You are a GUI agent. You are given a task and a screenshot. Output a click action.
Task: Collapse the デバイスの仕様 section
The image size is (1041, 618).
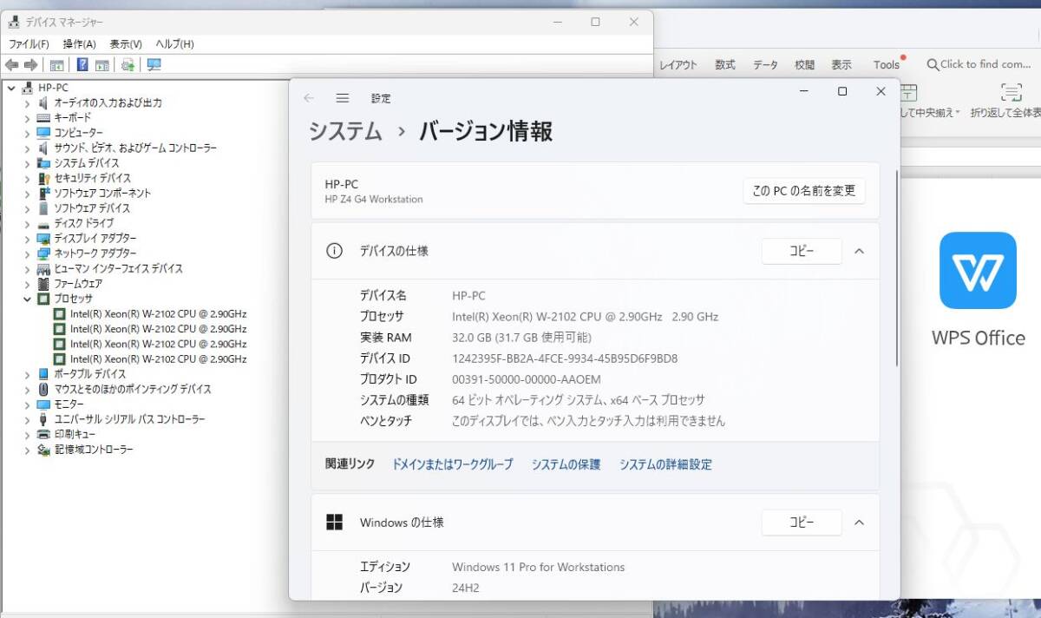[x=859, y=251]
